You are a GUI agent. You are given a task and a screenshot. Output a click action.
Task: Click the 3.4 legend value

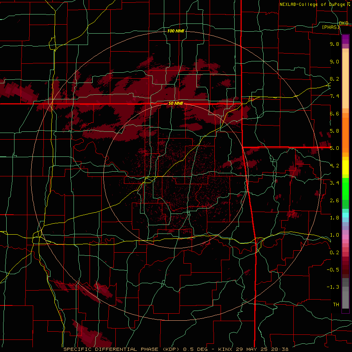pyautogui.click(x=334, y=183)
